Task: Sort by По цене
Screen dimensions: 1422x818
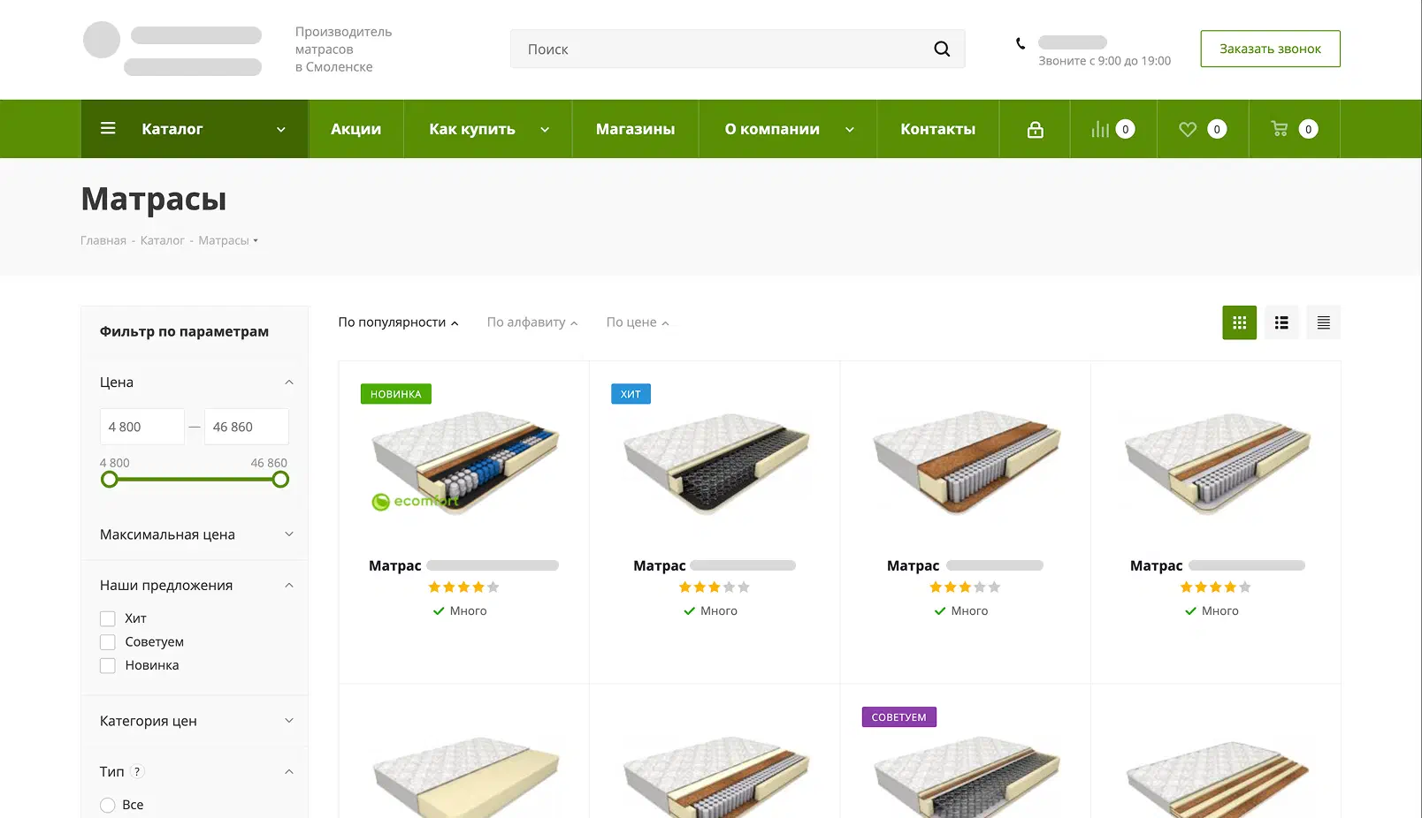Action: click(x=638, y=322)
